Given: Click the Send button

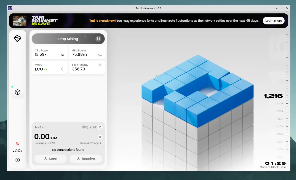Looking at the screenshot, I should pyautogui.click(x=50, y=159).
